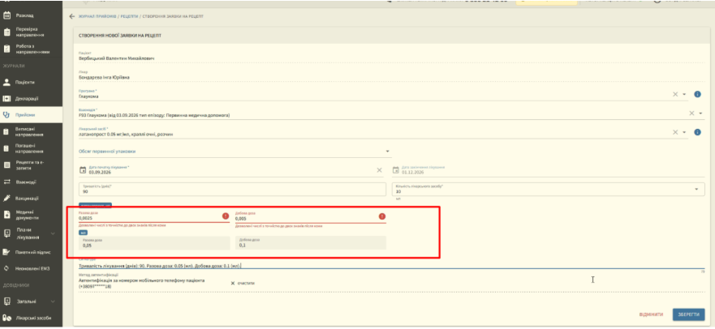715x329 pixels.
Task: Click the calendar icon for treatment start date
Action: [x=83, y=170]
